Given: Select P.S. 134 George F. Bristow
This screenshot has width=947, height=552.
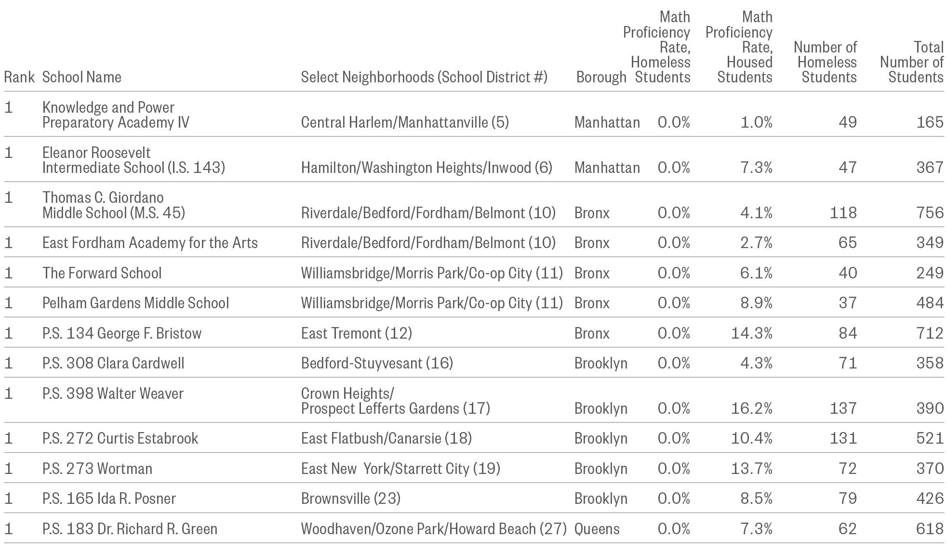Looking at the screenshot, I should [x=122, y=333].
